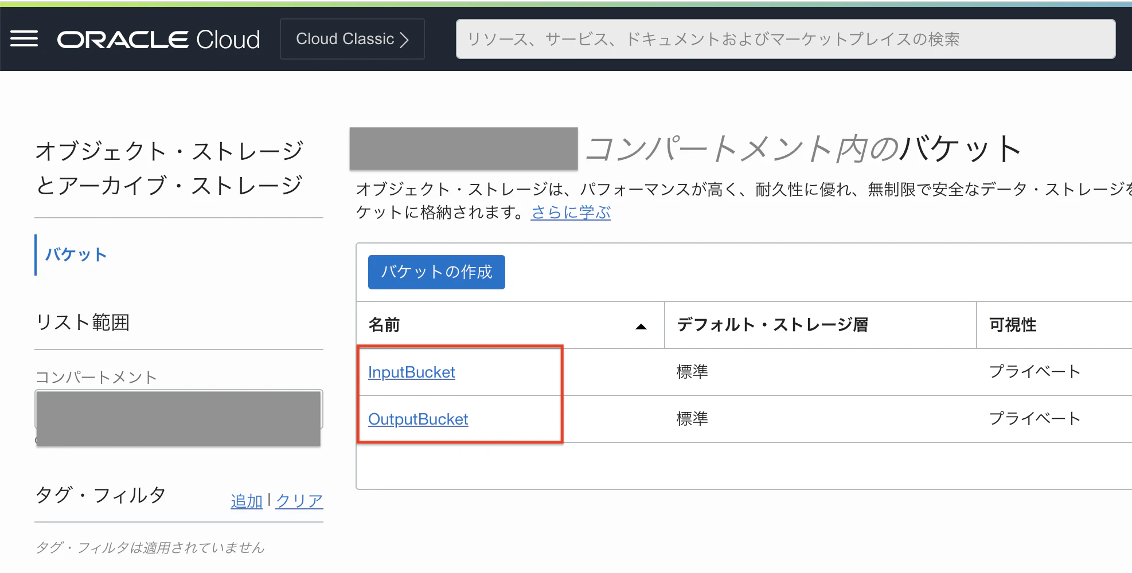Open the hamburger navigation menu
Image resolution: width=1132 pixels, height=573 pixels.
(24, 39)
